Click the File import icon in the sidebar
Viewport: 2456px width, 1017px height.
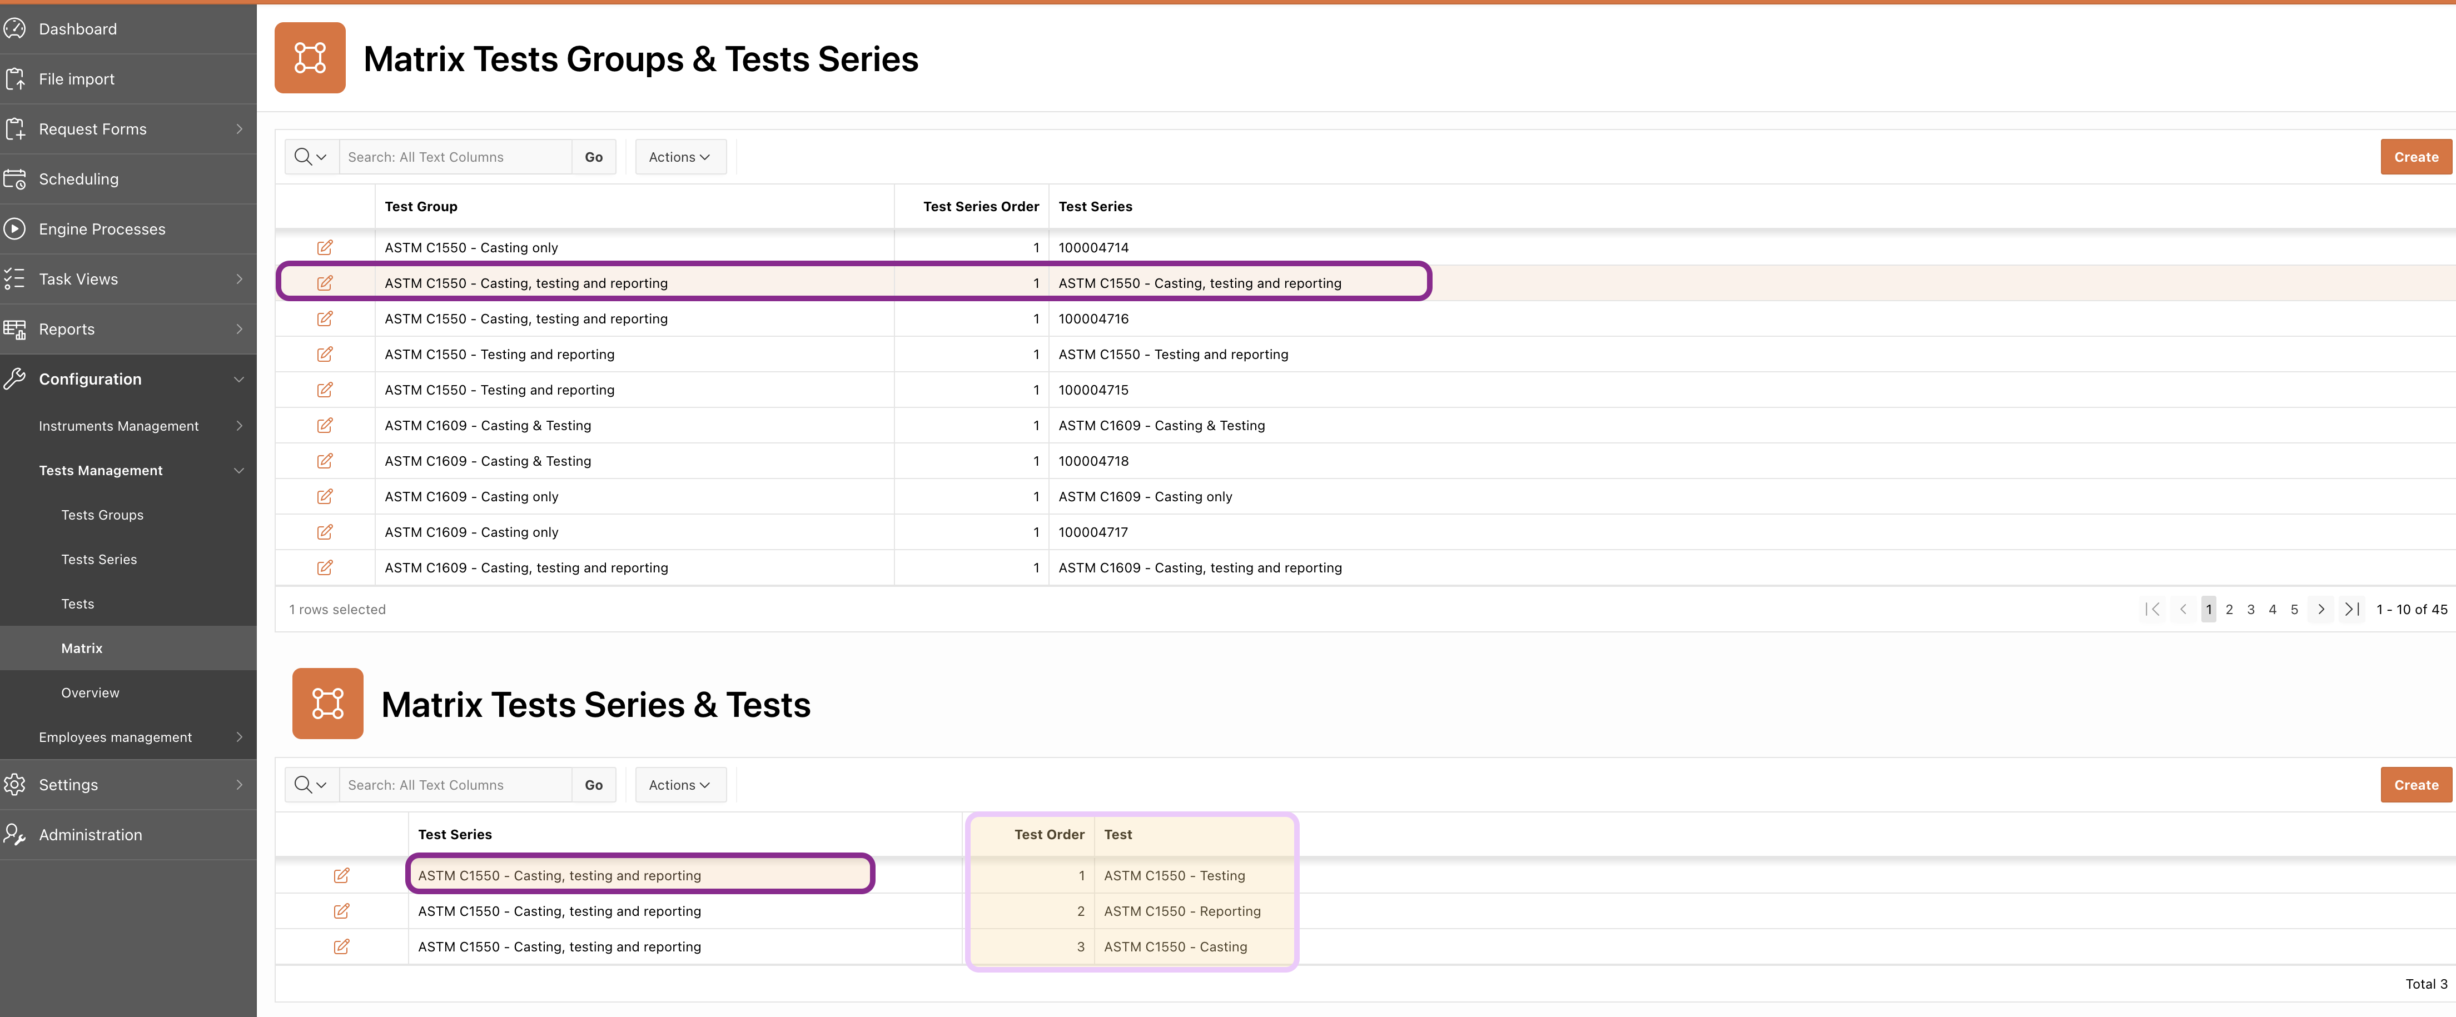(x=14, y=79)
